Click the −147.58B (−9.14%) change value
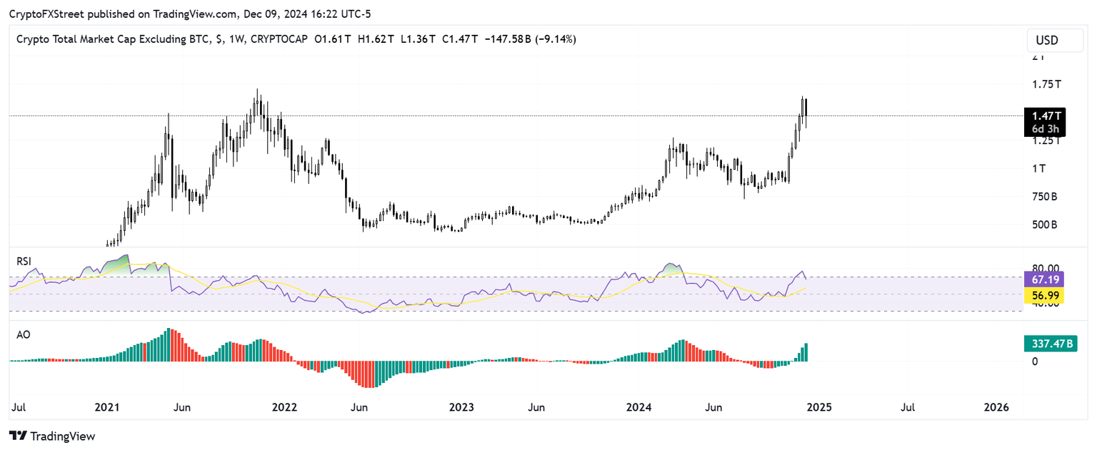Viewport: 1097px width, 452px height. pos(530,39)
